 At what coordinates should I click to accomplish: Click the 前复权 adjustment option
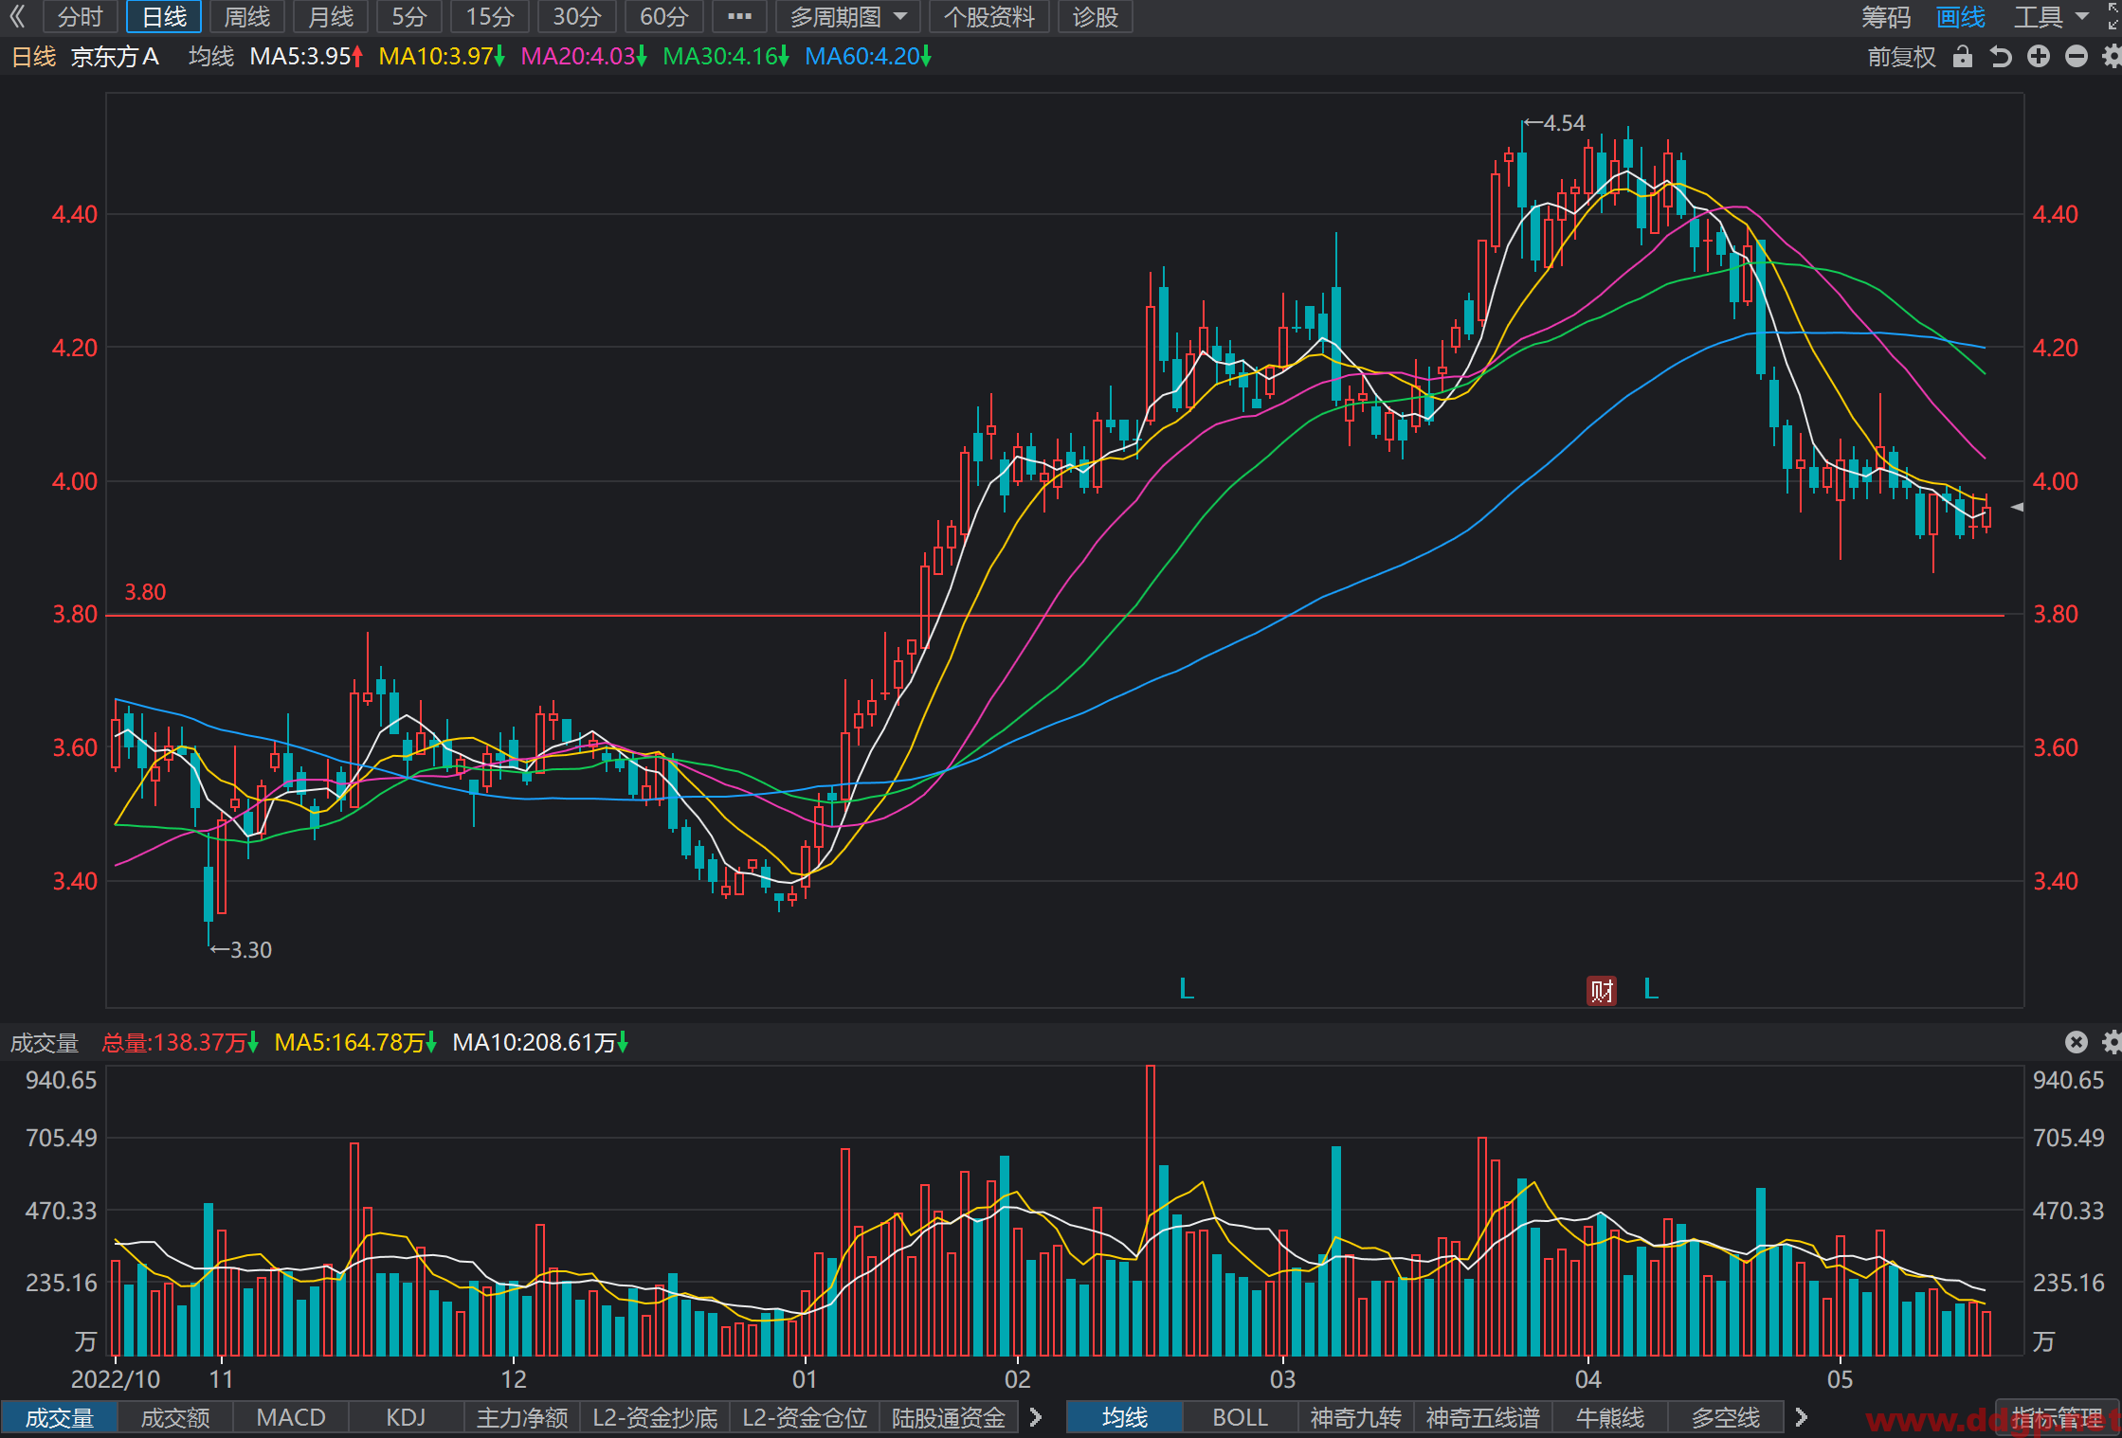tap(1901, 57)
